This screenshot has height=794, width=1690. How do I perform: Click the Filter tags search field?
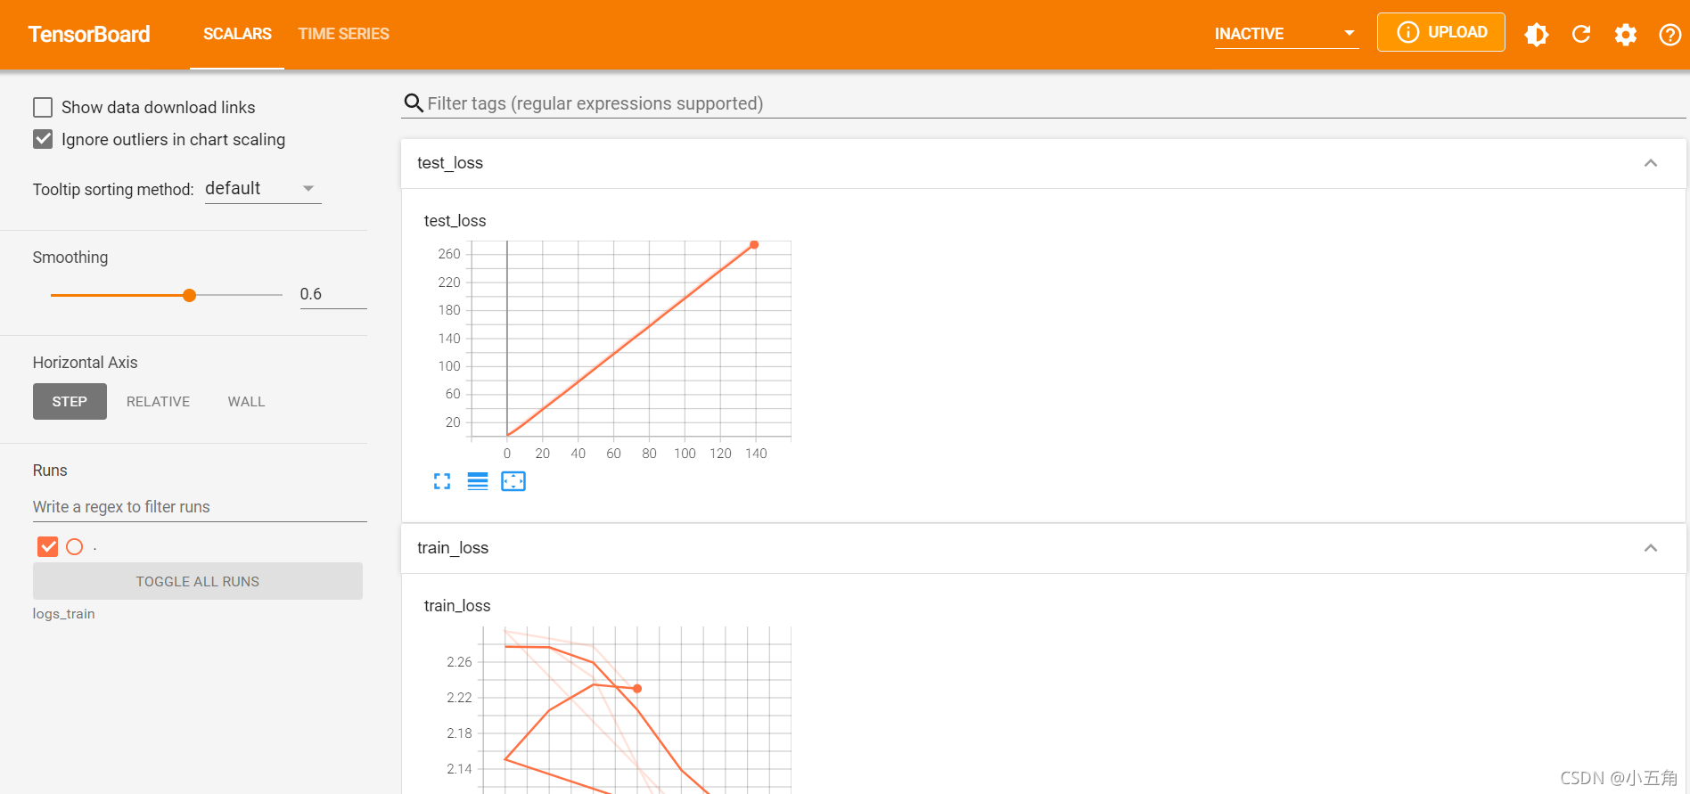click(x=1043, y=103)
